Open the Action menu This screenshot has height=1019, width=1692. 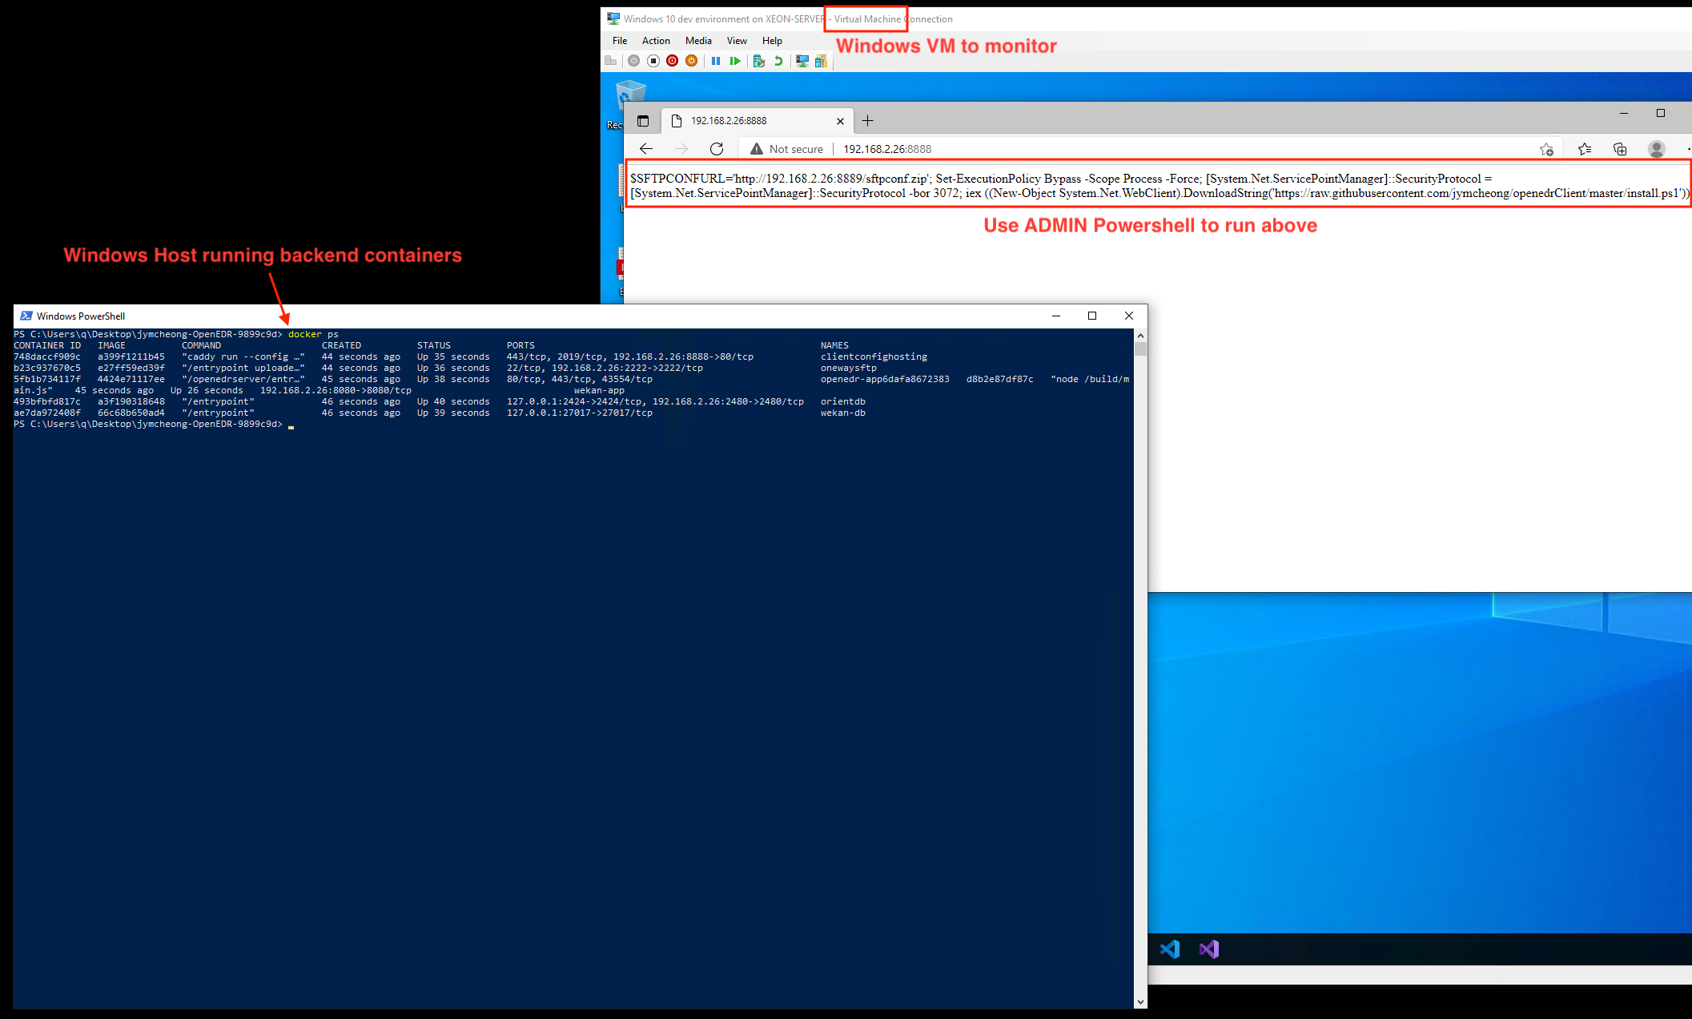pyautogui.click(x=656, y=41)
